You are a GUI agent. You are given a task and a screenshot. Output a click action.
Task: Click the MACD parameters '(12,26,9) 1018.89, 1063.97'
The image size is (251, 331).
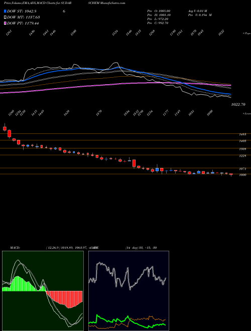(x=66, y=247)
